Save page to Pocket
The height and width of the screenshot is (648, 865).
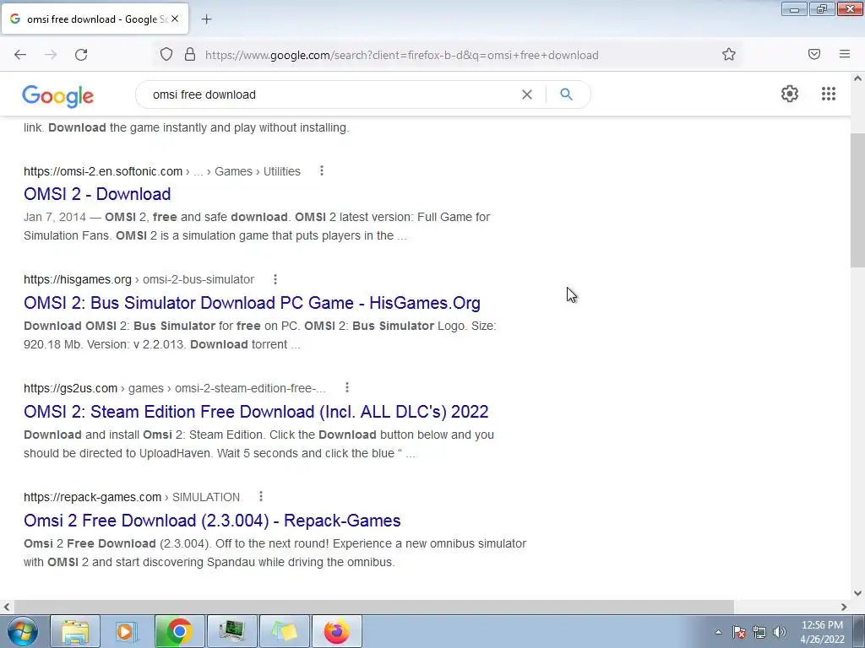point(814,54)
